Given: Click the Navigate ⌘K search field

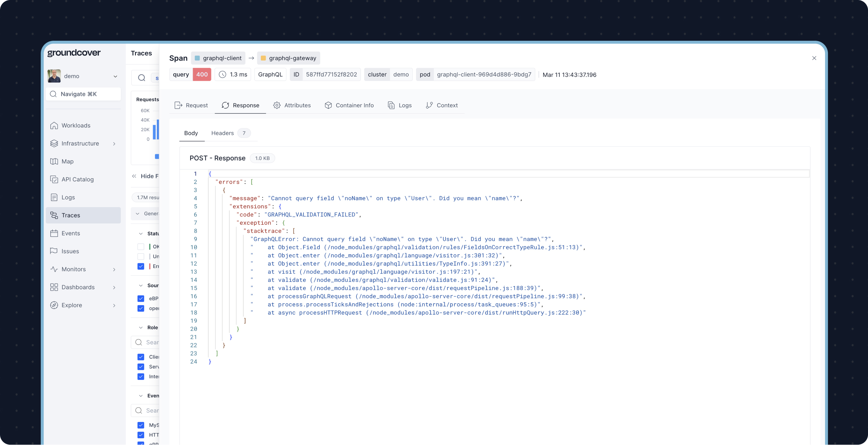Looking at the screenshot, I should tap(83, 94).
